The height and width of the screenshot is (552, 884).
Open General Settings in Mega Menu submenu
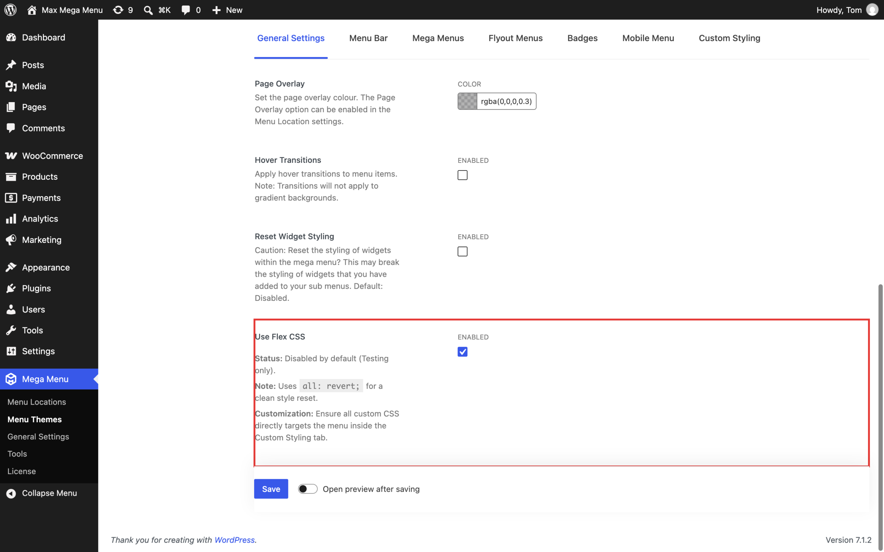[38, 437]
